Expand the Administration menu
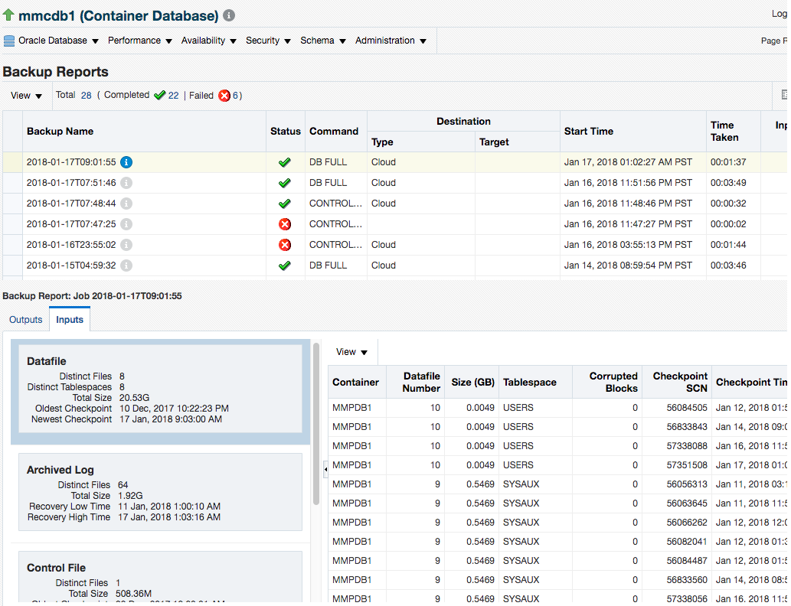Image resolution: width=791 pixels, height=606 pixels. [x=391, y=41]
